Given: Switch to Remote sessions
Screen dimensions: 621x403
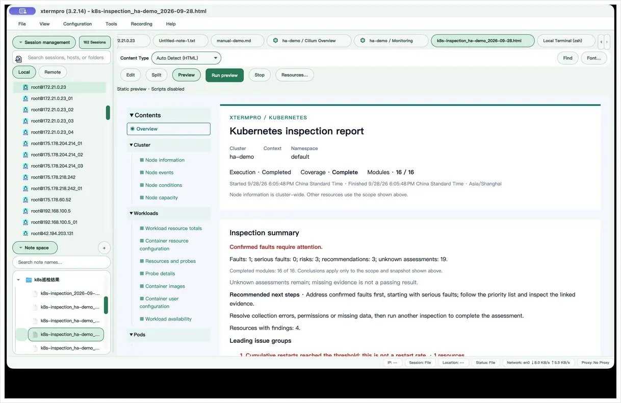Looking at the screenshot, I should pyautogui.click(x=53, y=72).
